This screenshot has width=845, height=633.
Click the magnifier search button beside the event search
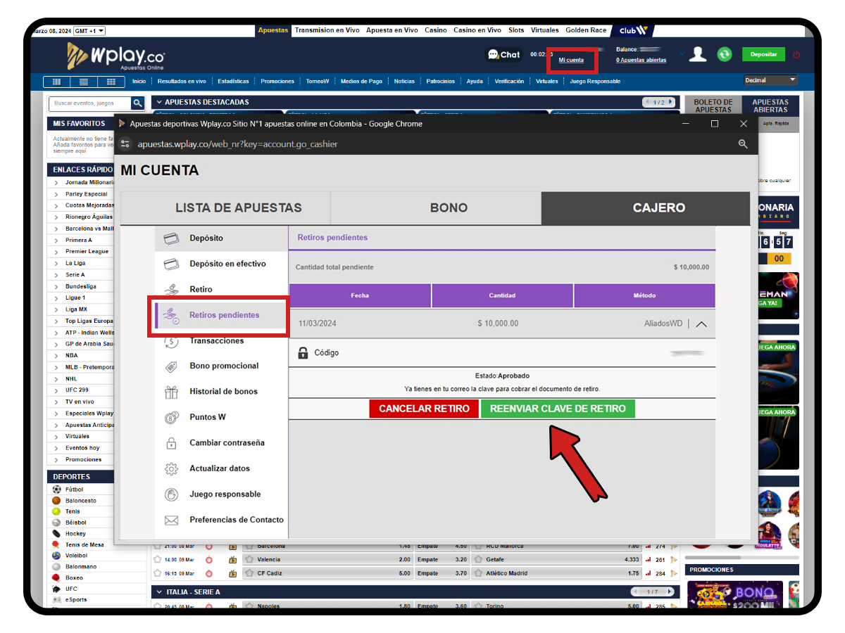(138, 103)
